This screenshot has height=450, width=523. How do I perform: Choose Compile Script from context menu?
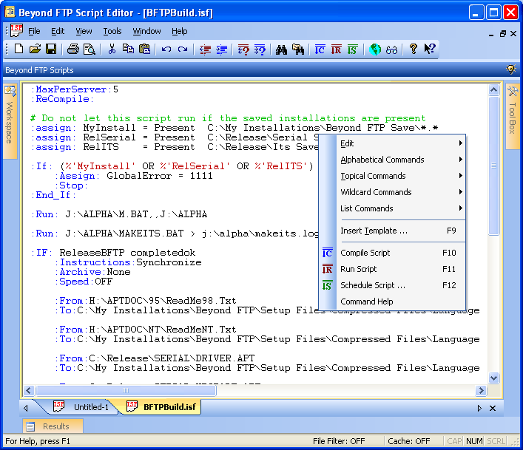click(x=393, y=253)
